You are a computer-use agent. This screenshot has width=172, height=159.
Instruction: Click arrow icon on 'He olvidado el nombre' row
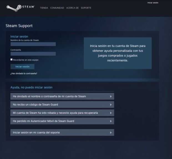[111, 97]
